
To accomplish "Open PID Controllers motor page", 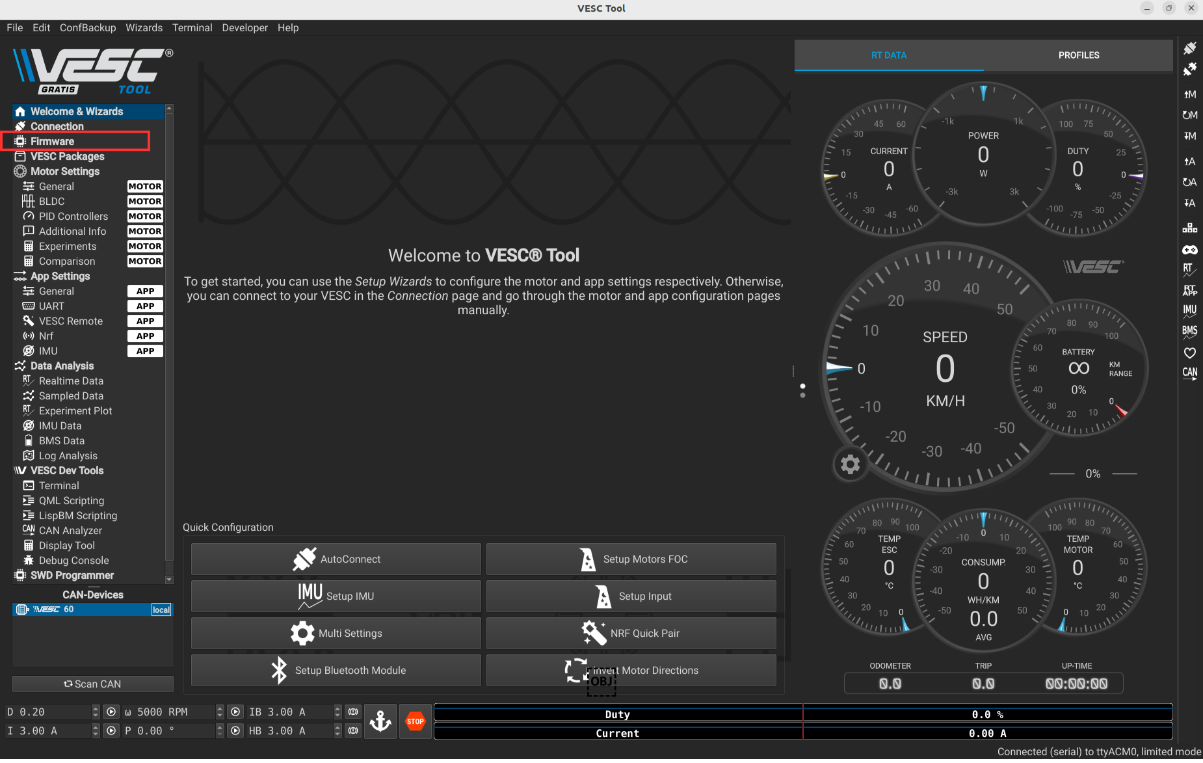I will [x=88, y=217].
